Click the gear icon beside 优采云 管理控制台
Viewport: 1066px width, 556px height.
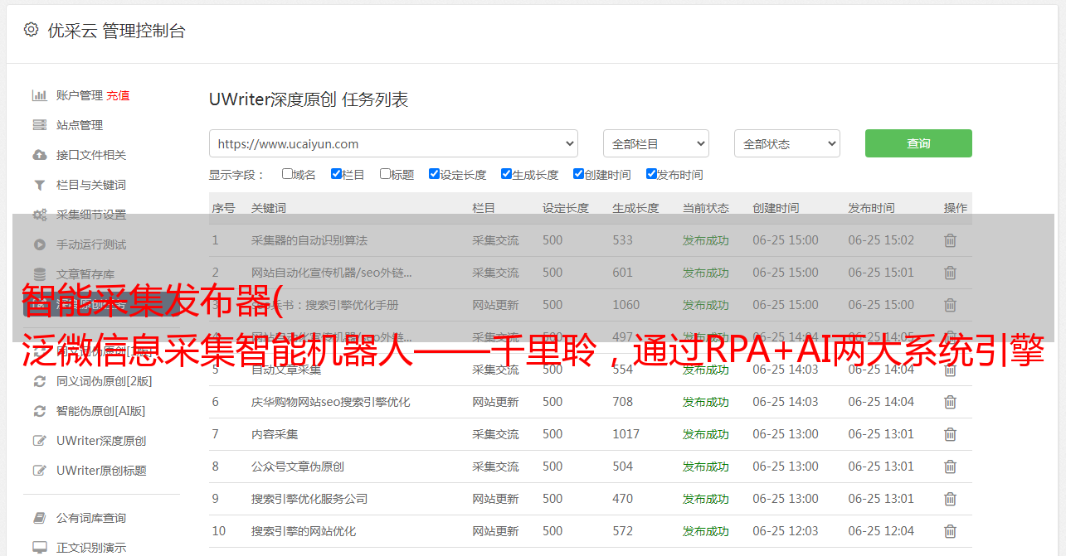tap(31, 30)
